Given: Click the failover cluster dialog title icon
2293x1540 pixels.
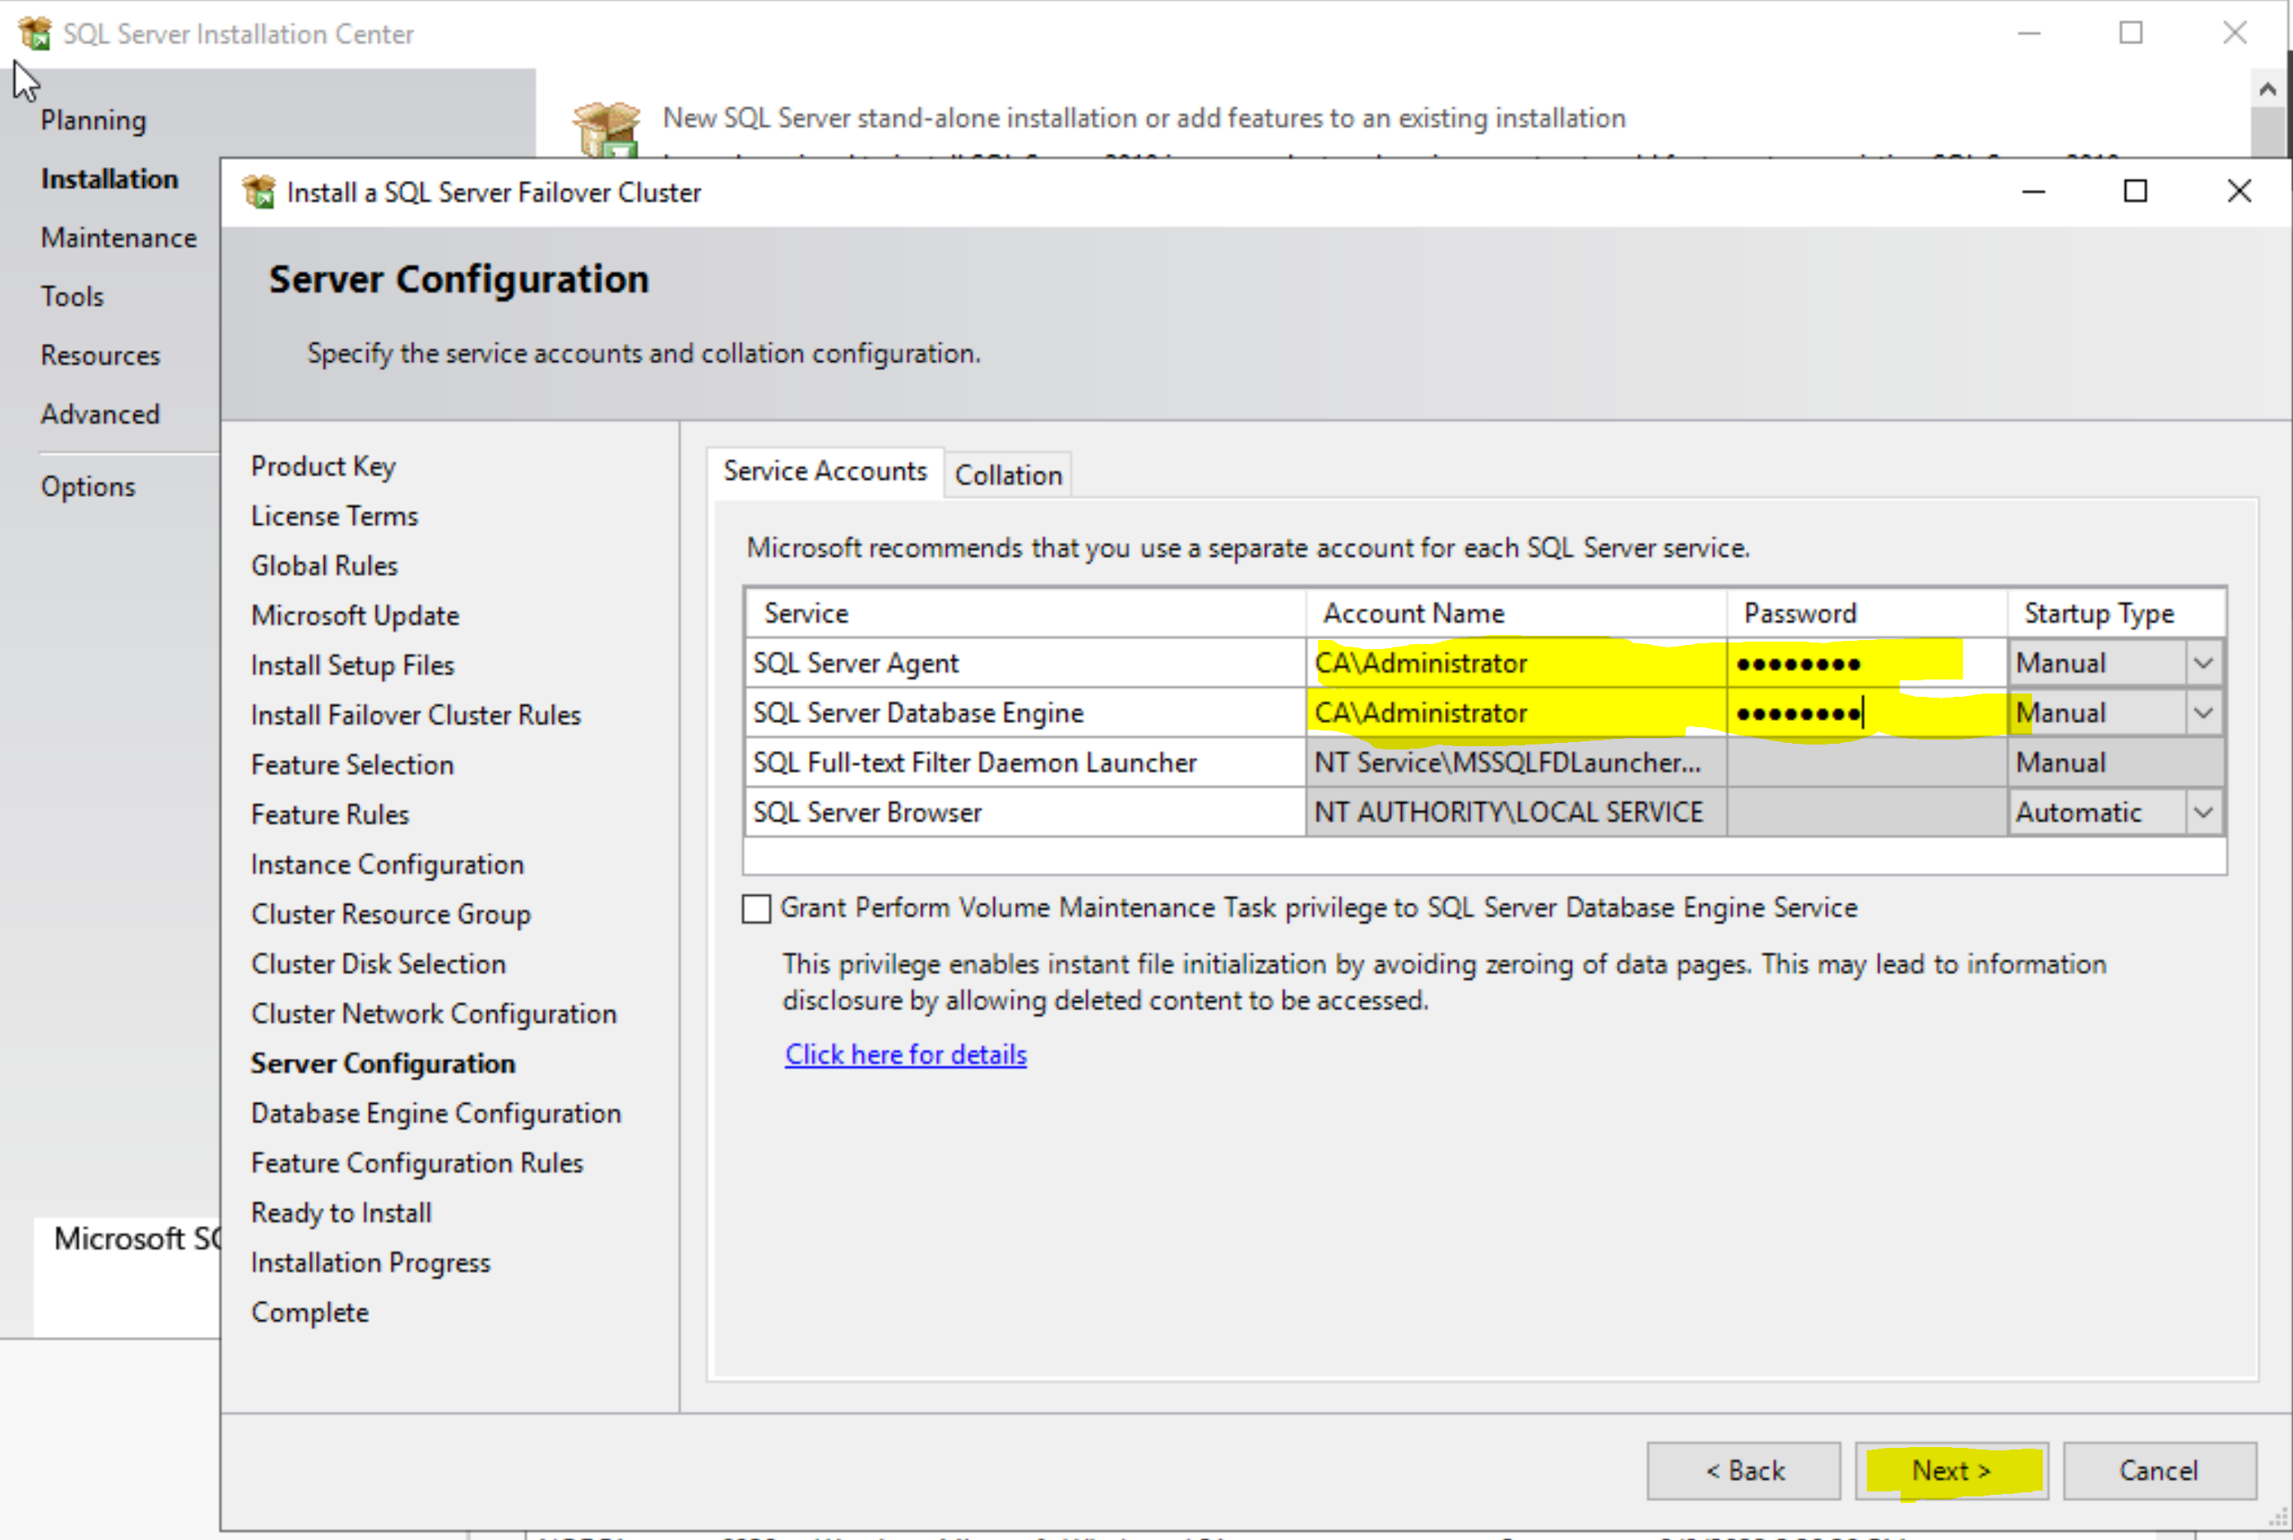Looking at the screenshot, I should click(259, 192).
